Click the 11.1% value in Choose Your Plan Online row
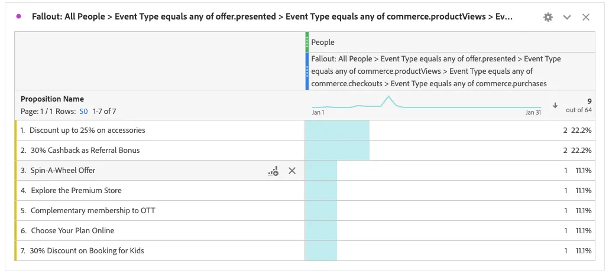Screen dimensions: 609x274 [584, 231]
